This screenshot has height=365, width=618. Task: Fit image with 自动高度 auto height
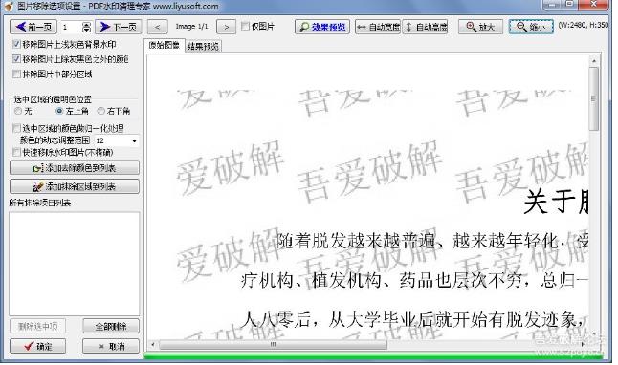click(425, 27)
